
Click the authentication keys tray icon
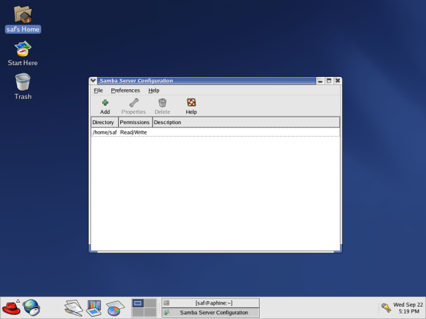point(386,307)
